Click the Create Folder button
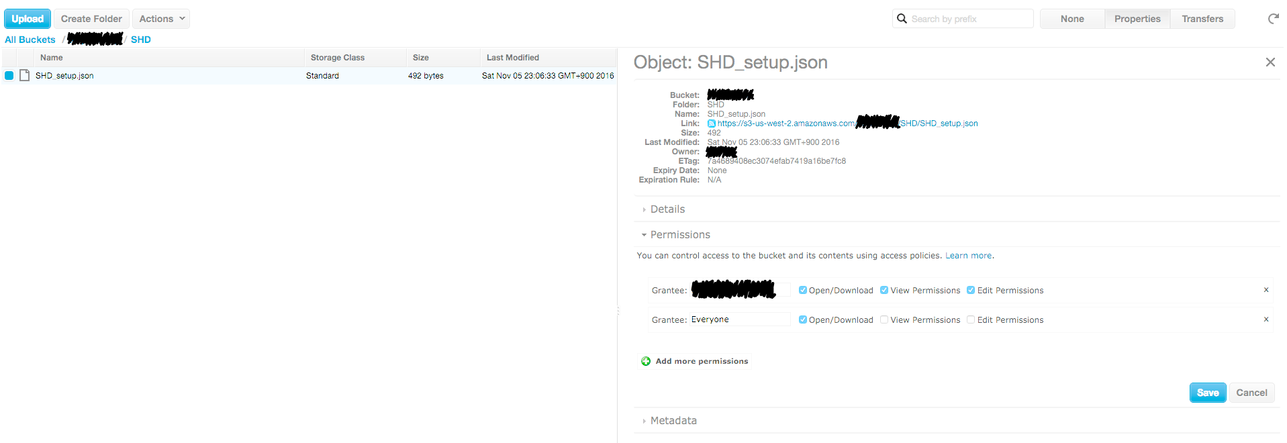 point(91,19)
